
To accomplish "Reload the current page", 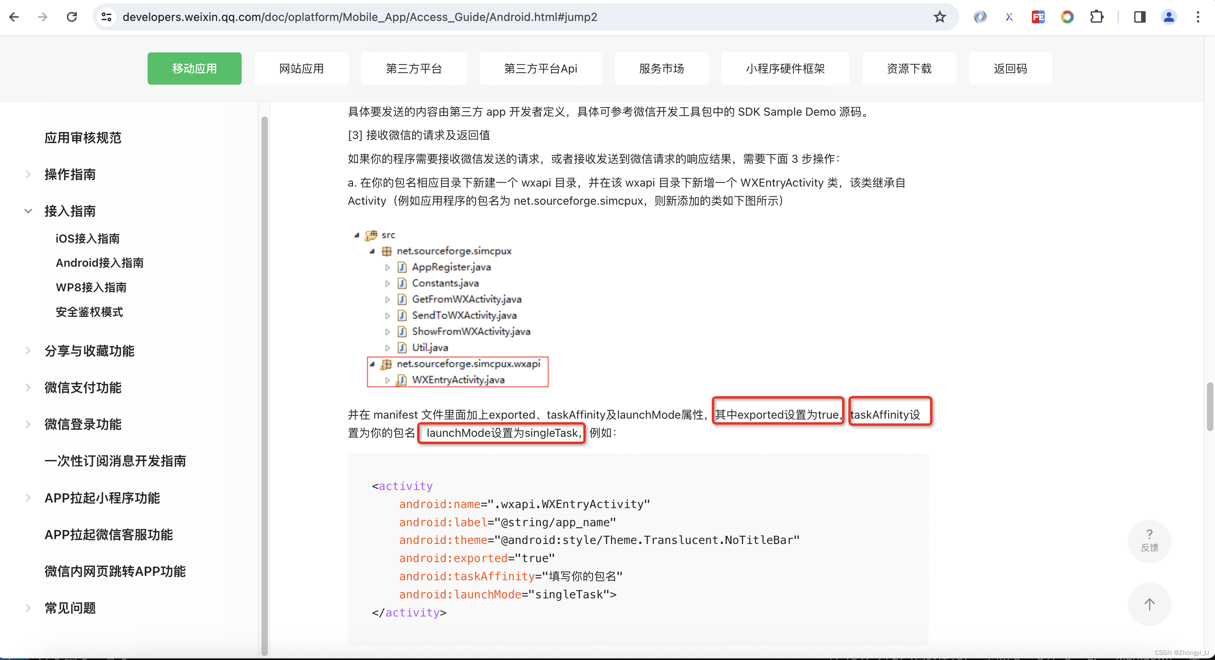I will tap(72, 17).
